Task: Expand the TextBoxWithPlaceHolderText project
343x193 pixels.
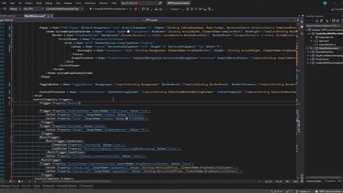Action: coord(309,63)
